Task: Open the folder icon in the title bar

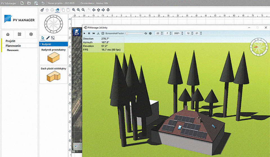Action: [x=29, y=3]
